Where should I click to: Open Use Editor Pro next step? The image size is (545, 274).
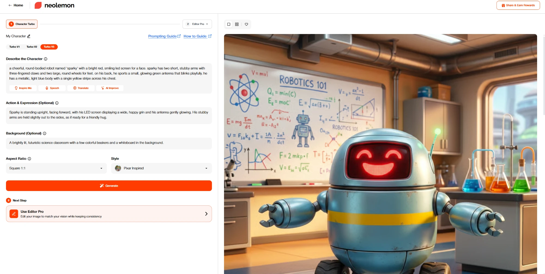coord(109,214)
